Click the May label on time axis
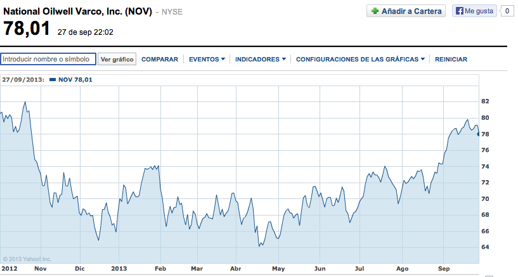This screenshot has height=277, width=518. coord(278,268)
